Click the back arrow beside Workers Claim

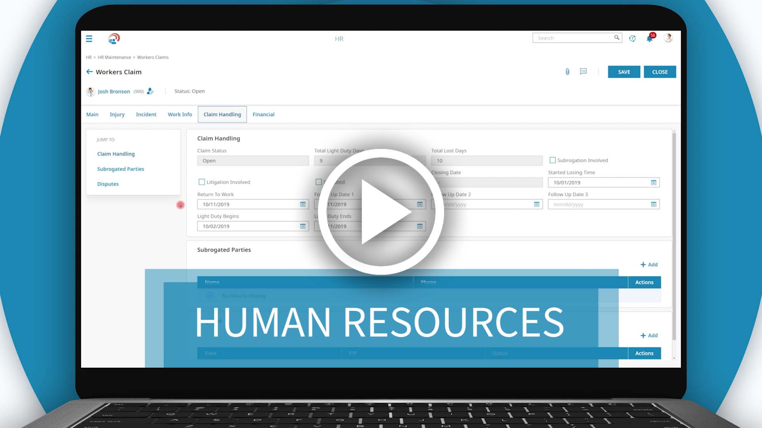(90, 72)
